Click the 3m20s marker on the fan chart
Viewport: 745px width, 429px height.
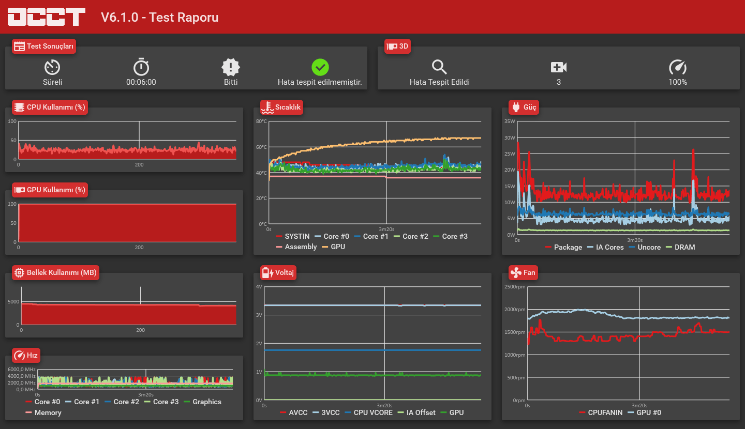coord(639,406)
